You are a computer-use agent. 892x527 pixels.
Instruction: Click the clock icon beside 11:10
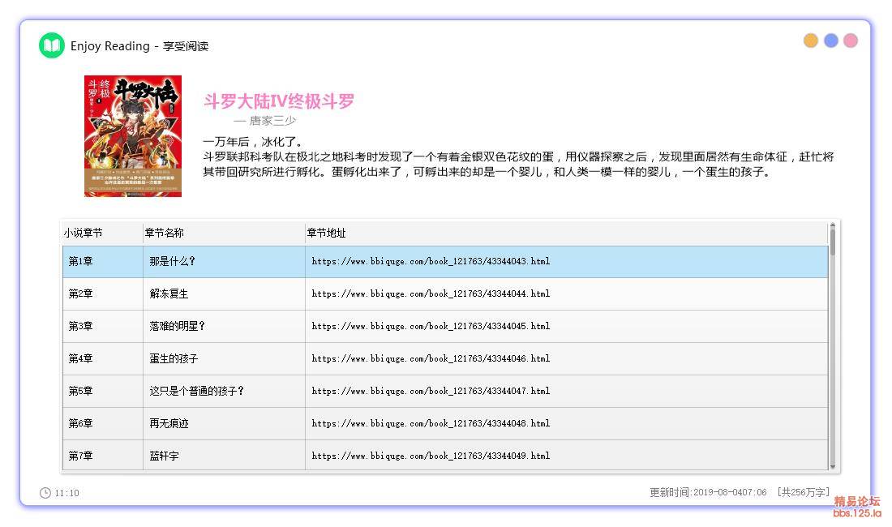pos(45,493)
